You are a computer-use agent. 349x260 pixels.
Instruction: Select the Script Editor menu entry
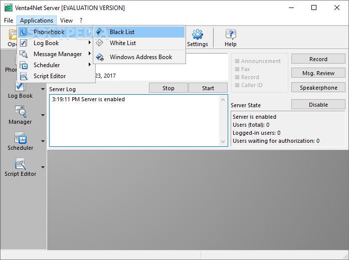pyautogui.click(x=56, y=76)
